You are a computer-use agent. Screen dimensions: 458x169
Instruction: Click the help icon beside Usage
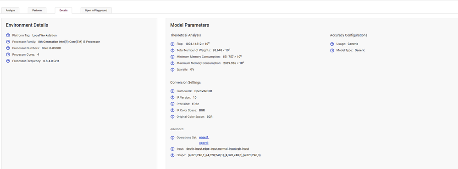332,44
